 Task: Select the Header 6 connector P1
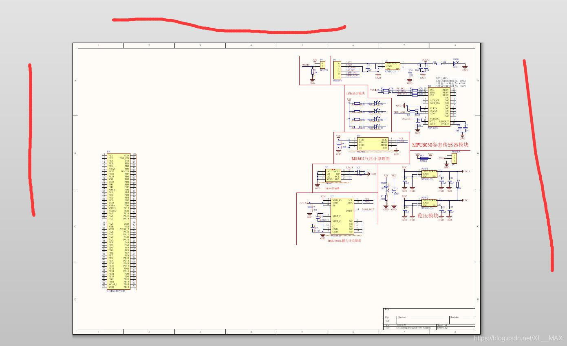[x=337, y=70]
